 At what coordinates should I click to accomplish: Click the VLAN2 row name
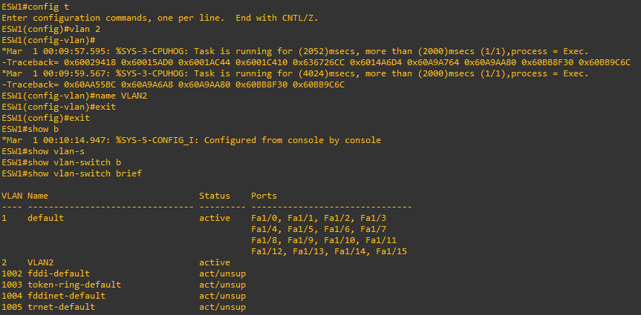(41, 262)
